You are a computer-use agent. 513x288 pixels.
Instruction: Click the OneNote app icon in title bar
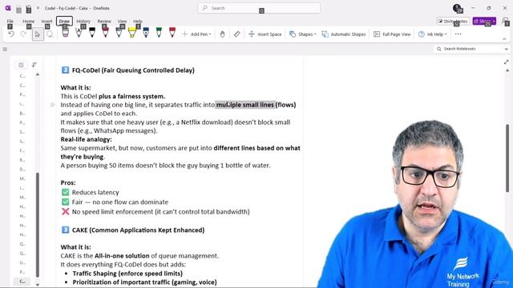tap(8, 8)
